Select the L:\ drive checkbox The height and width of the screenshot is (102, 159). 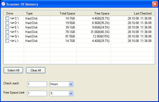click(7, 41)
